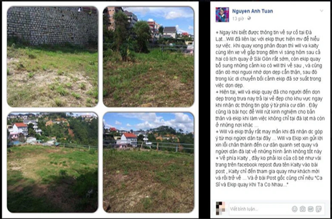Open Nguyen Anh Tuan's profile picture
Screen dimensions: 332x219
[222, 14]
